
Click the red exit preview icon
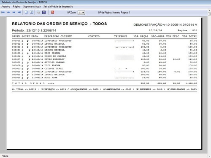point(52,12)
